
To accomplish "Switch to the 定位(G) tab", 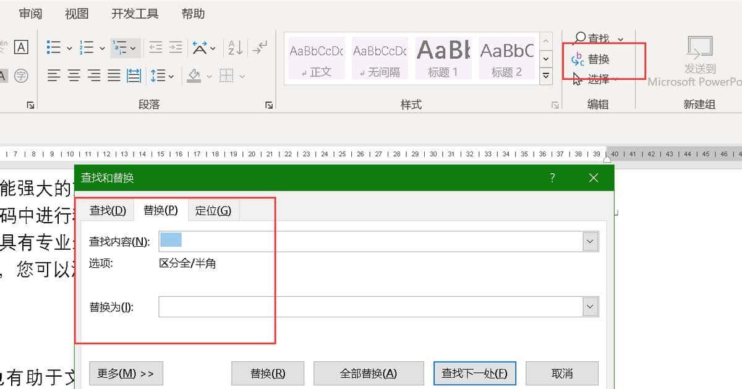I will (213, 210).
